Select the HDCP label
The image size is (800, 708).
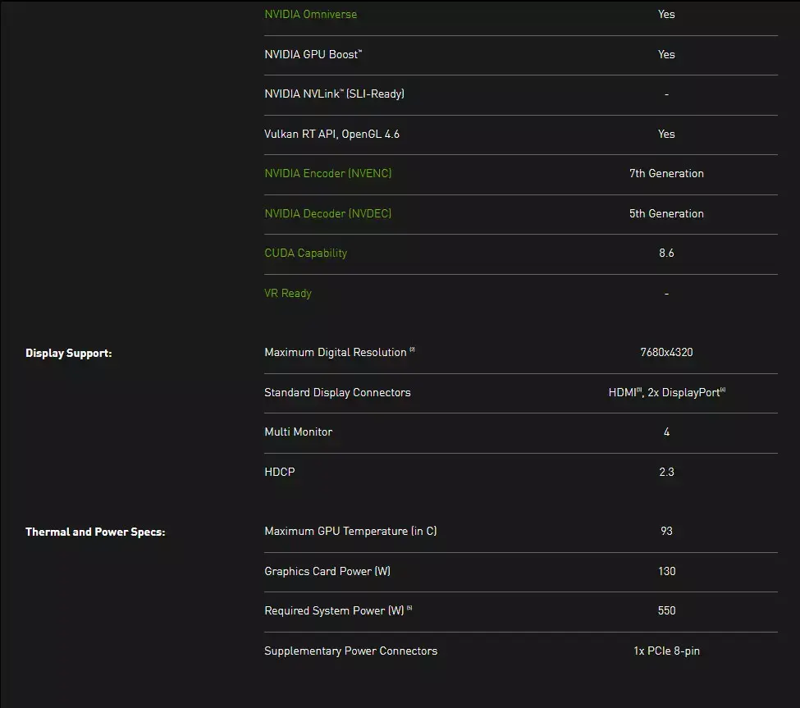pos(280,472)
